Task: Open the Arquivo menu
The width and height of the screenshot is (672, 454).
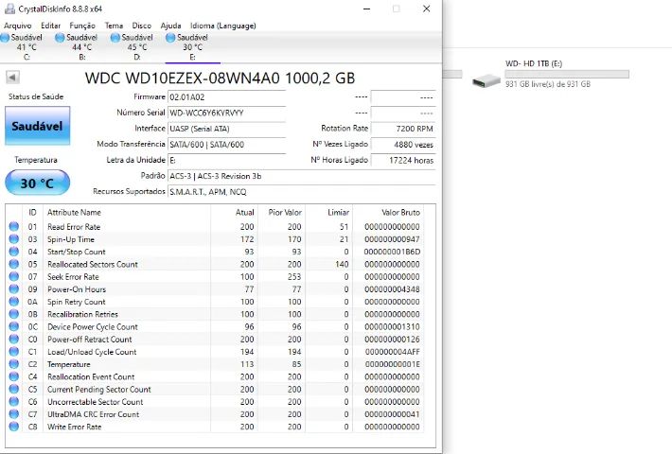Action: tap(18, 26)
